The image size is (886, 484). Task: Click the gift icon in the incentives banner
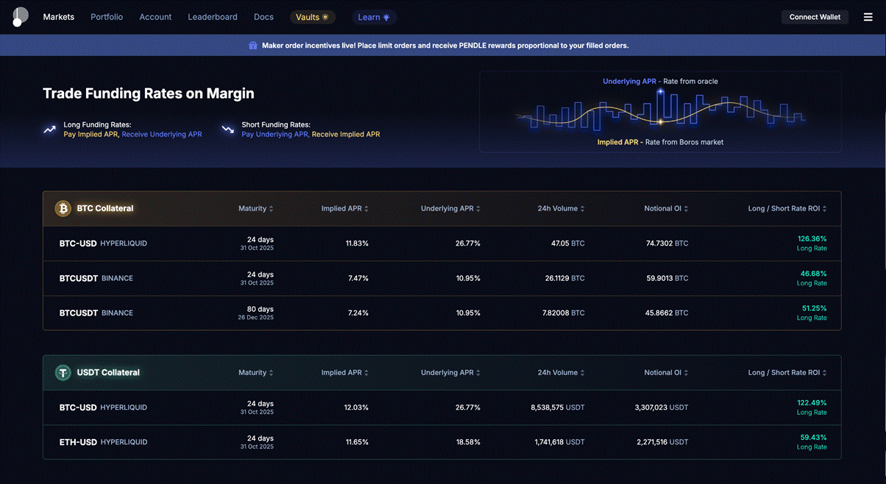pyautogui.click(x=252, y=45)
